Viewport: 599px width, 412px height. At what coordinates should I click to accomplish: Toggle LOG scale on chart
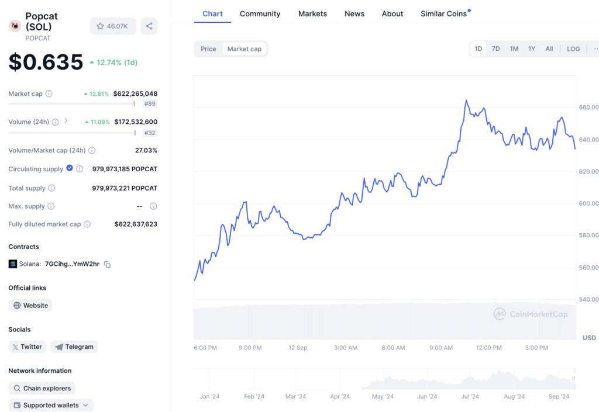click(x=573, y=49)
